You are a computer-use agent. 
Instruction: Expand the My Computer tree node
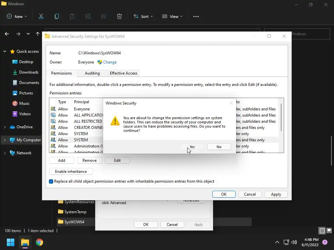pyautogui.click(x=5, y=140)
